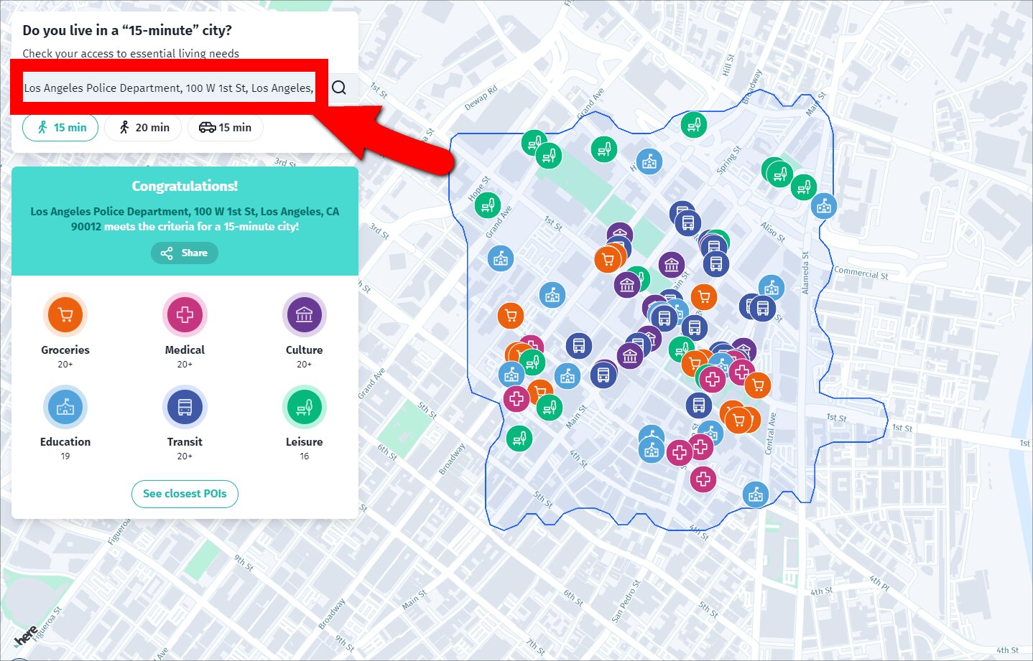Click the "Commercial St" map label
The image size is (1033, 661).
861,273
